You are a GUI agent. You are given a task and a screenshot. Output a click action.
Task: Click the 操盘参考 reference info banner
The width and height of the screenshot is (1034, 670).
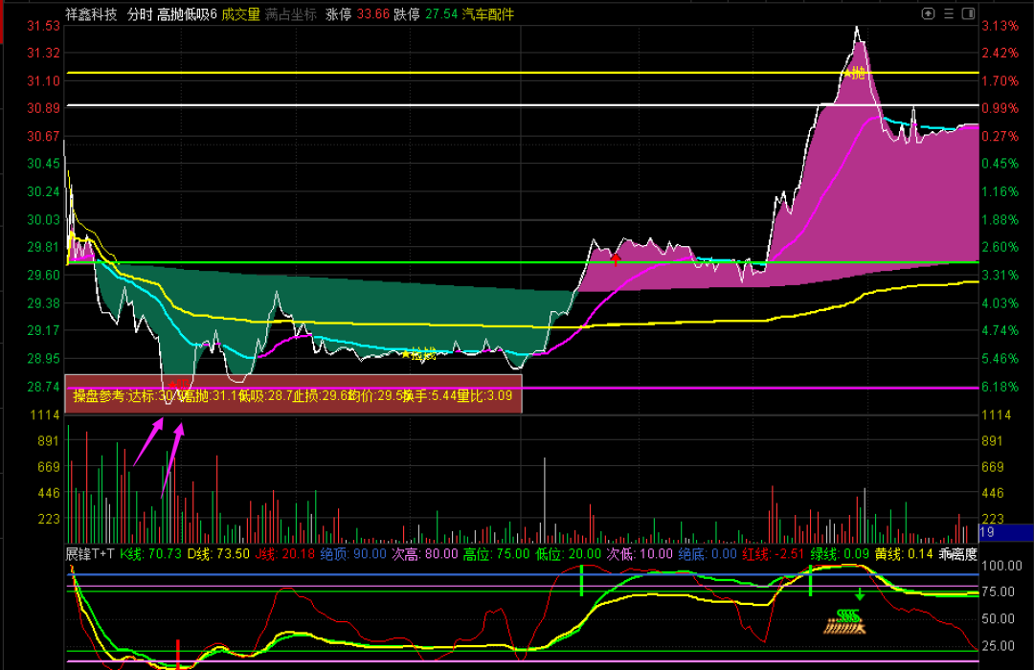(x=294, y=395)
